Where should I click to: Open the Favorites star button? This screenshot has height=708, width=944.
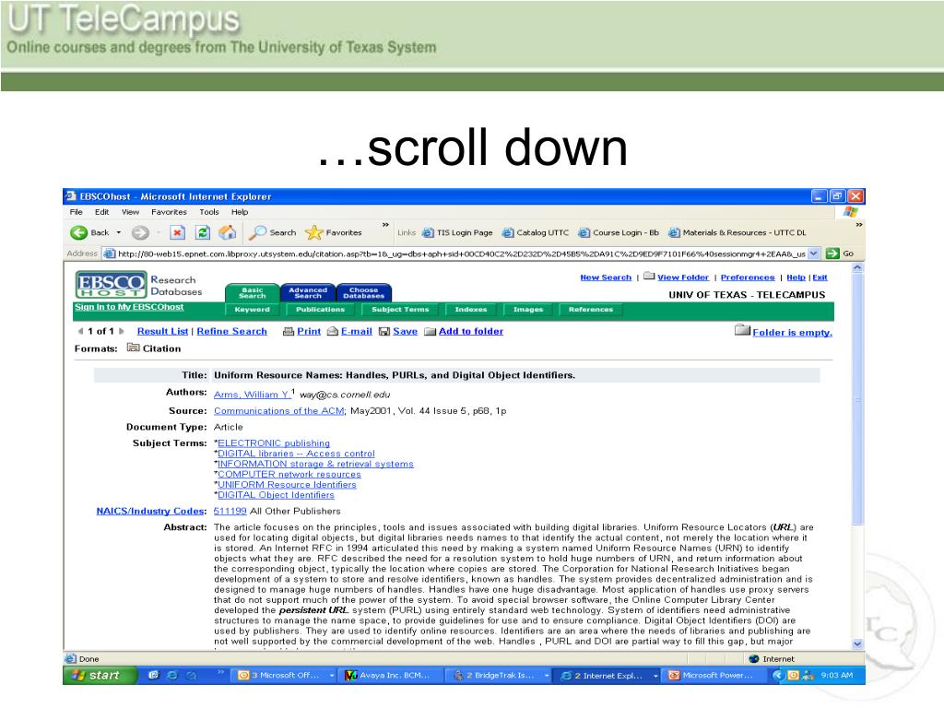click(x=334, y=232)
